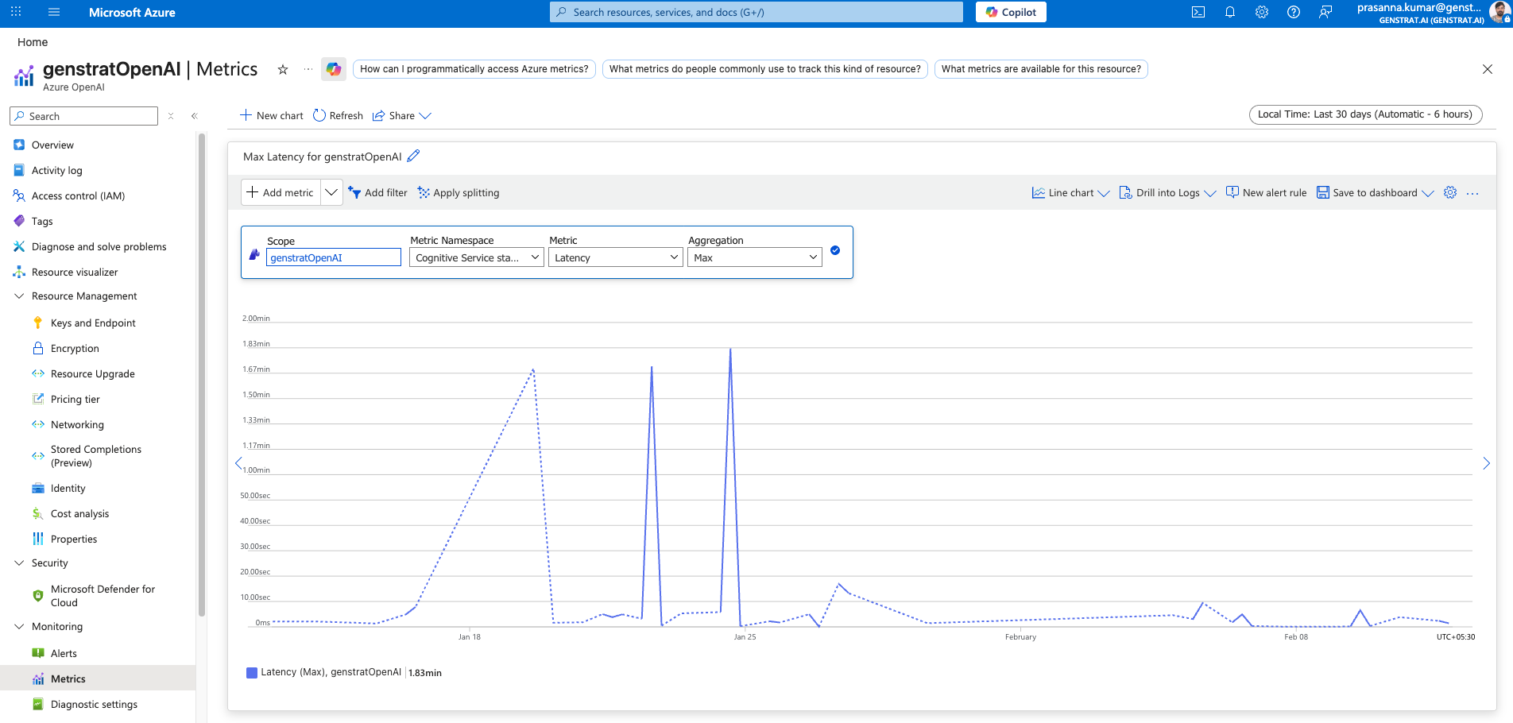Ask how to programmatically access Azure metrics

(474, 69)
